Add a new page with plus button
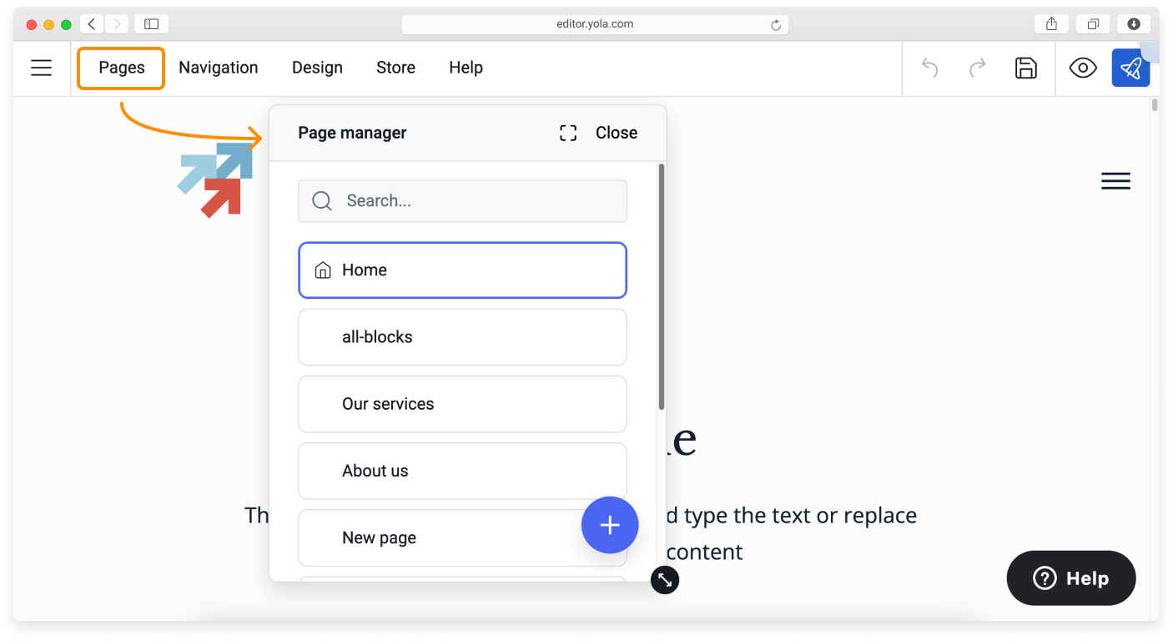 pyautogui.click(x=610, y=525)
